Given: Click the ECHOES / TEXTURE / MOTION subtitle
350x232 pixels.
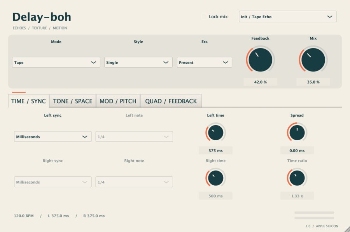Looking at the screenshot, I should (x=40, y=28).
